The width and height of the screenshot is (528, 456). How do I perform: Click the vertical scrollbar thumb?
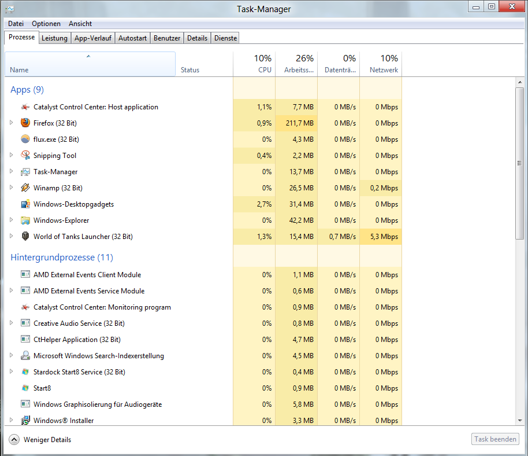[519, 163]
